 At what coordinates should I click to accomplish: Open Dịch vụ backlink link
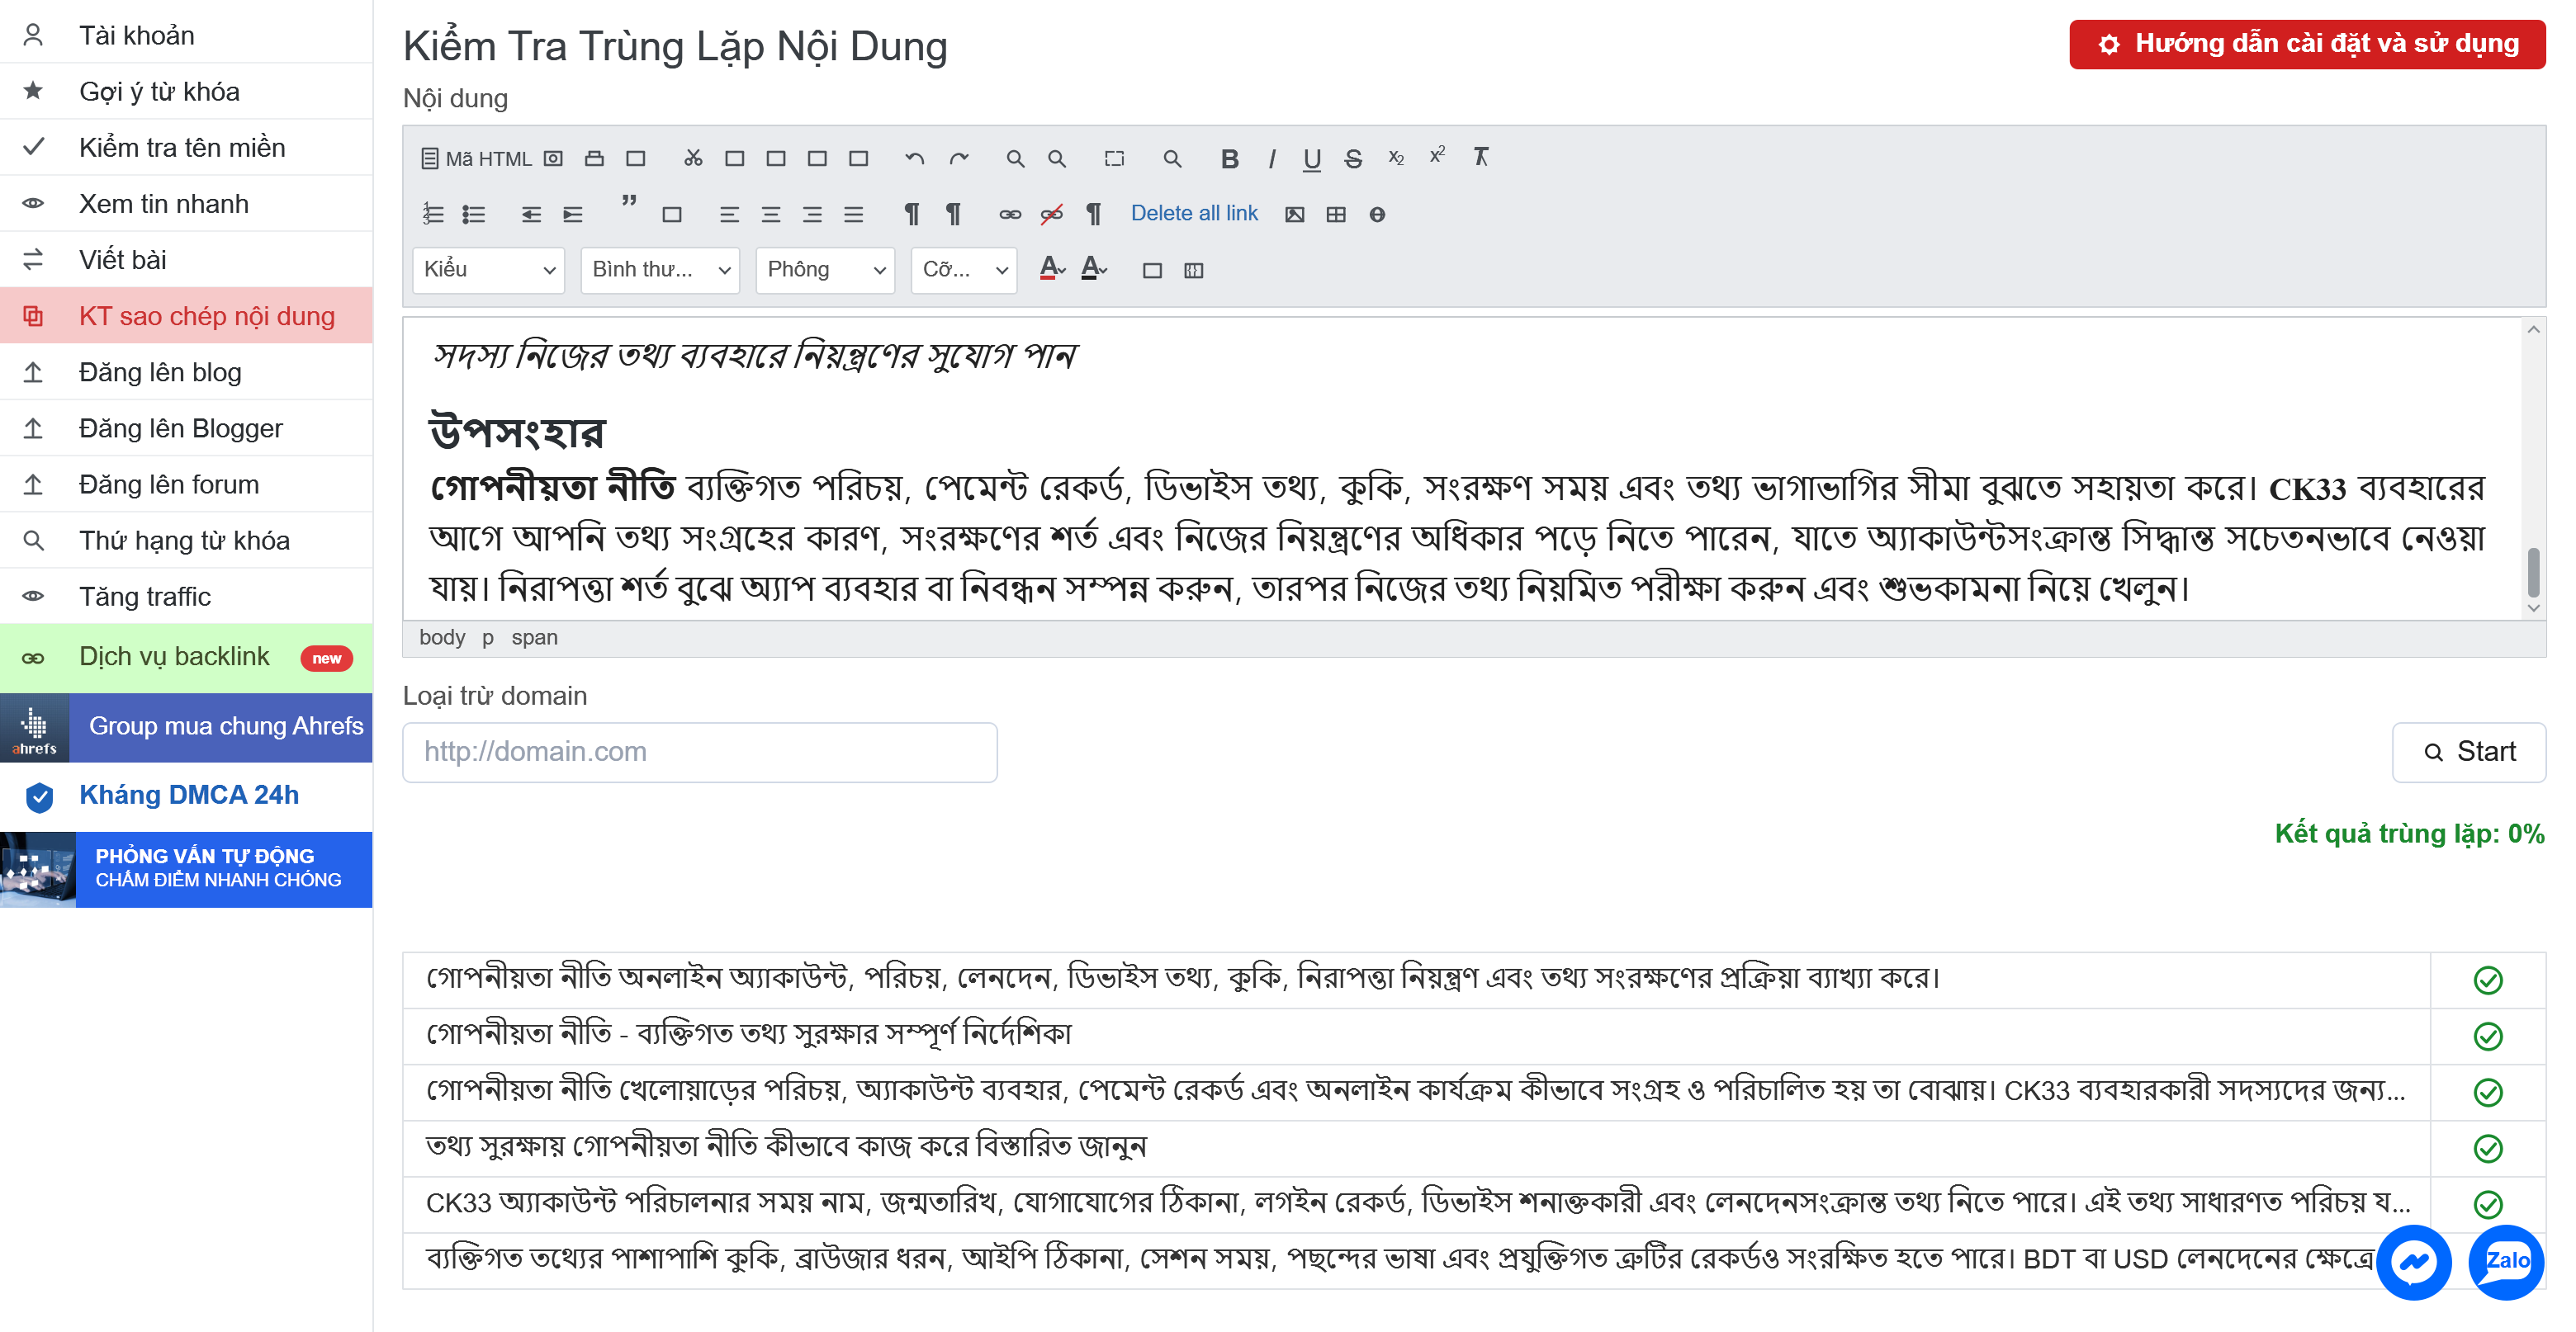[186, 658]
